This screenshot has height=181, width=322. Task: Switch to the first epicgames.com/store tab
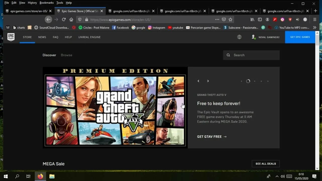pyautogui.click(x=29, y=11)
